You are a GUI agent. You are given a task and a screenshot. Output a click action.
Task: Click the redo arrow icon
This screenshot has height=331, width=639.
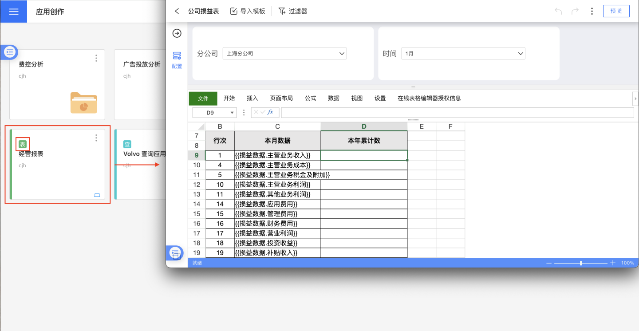point(575,11)
